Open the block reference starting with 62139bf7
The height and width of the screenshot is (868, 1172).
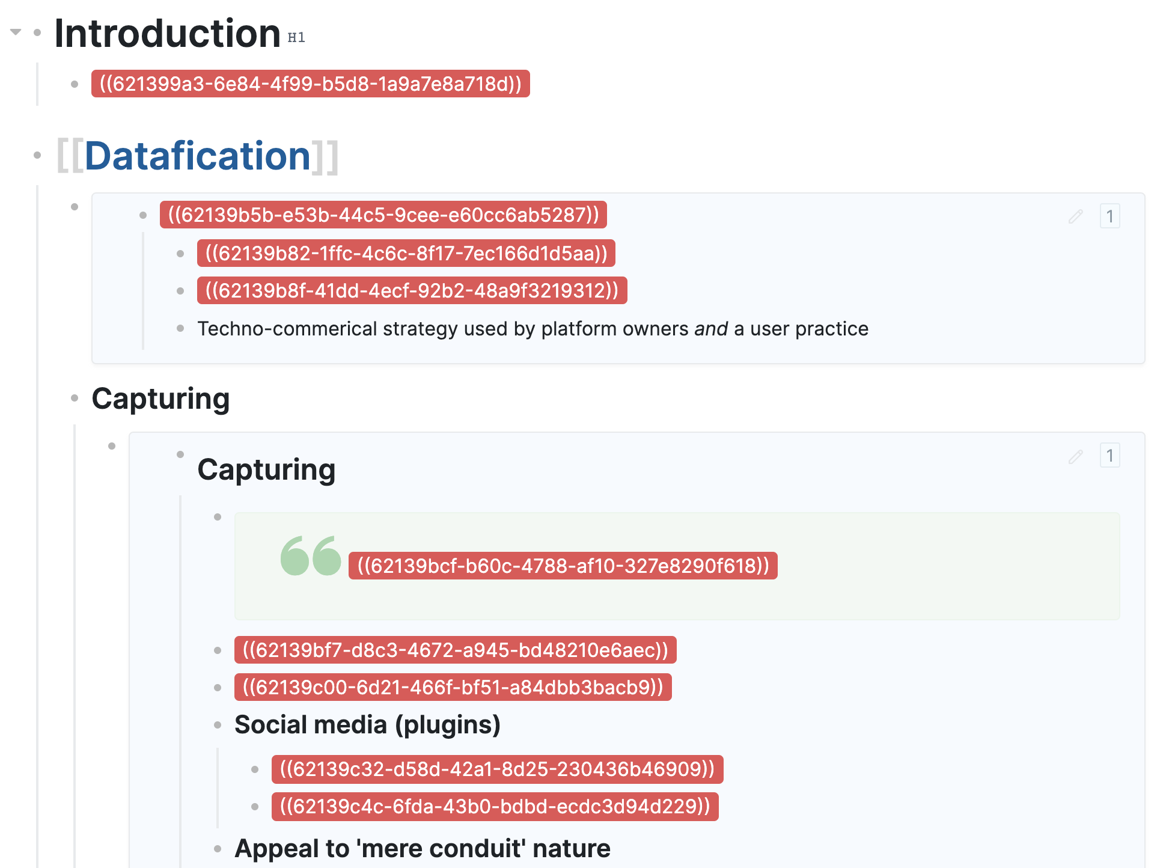(x=455, y=650)
